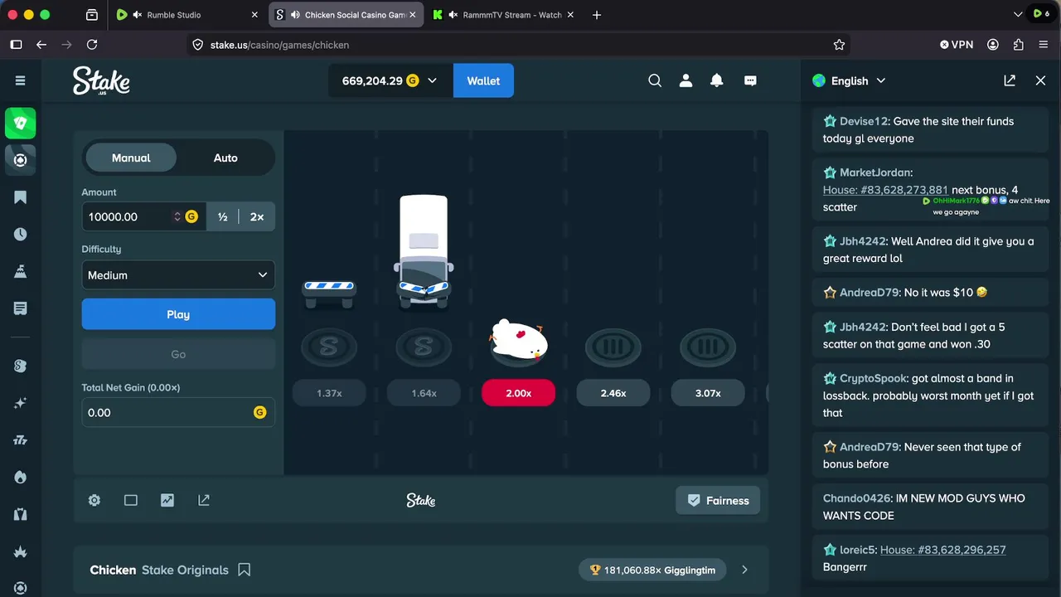
Task: Switch to Manual betting mode
Action: coord(131,158)
